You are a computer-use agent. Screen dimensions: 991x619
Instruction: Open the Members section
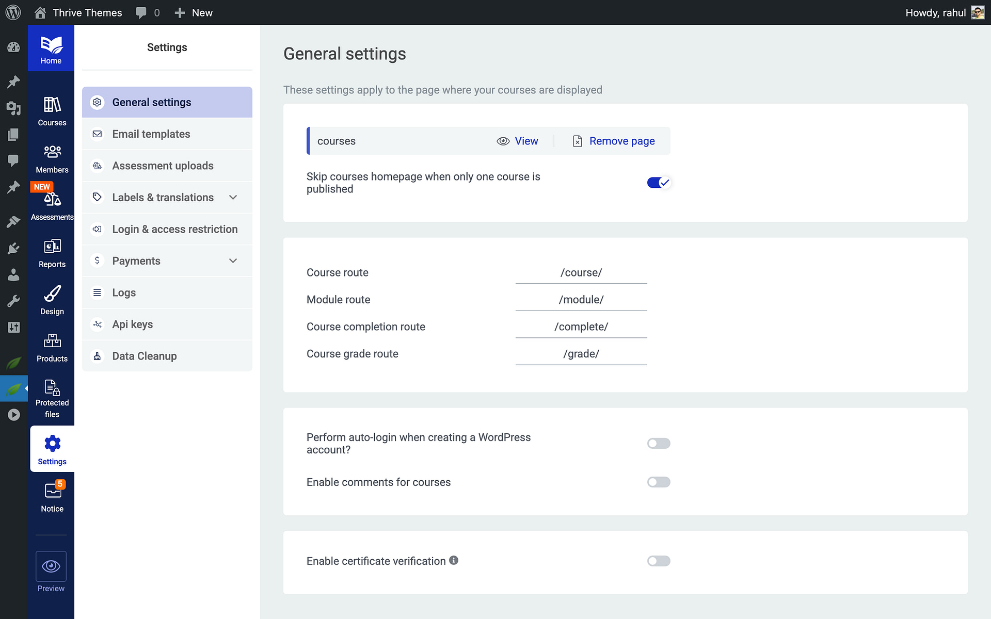(x=52, y=157)
